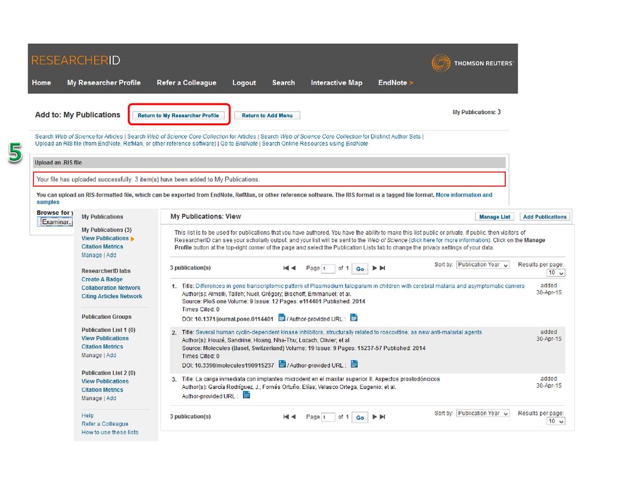
Task: Open cyclin-dependent kinase inhibitors article title
Action: coord(339,332)
